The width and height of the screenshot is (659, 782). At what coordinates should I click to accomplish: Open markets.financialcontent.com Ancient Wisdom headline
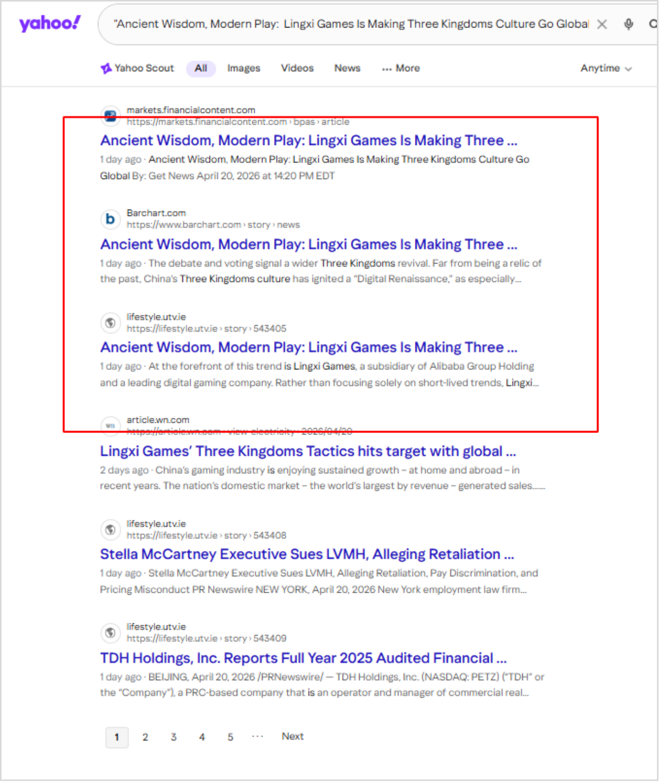pyautogui.click(x=309, y=140)
